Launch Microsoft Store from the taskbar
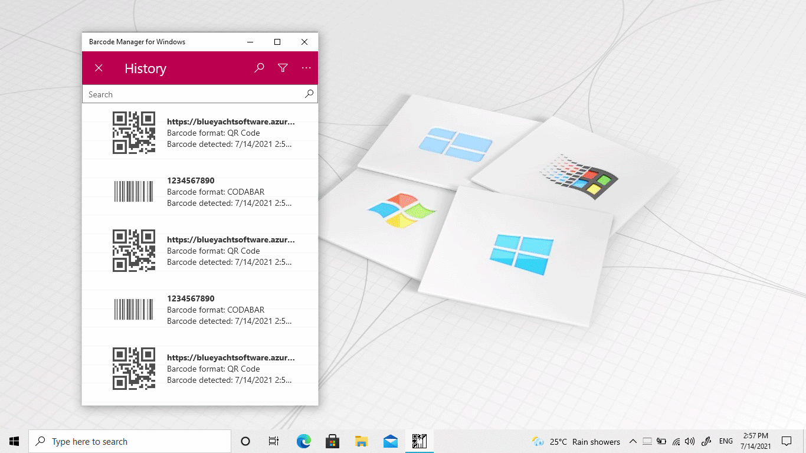The height and width of the screenshot is (453, 806). [x=332, y=441]
